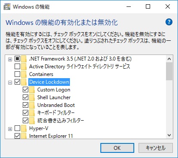
Task: Collapse the Device Lockdown tree node
Action: click(x=10, y=82)
